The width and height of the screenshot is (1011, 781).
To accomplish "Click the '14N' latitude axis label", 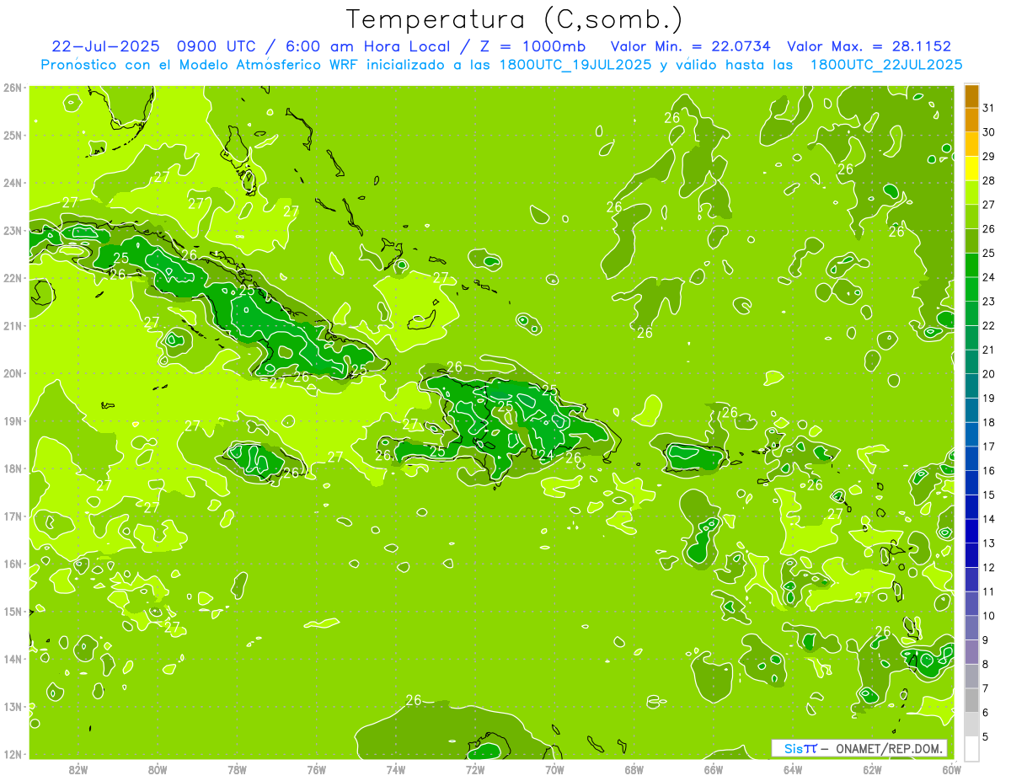I will [12, 659].
